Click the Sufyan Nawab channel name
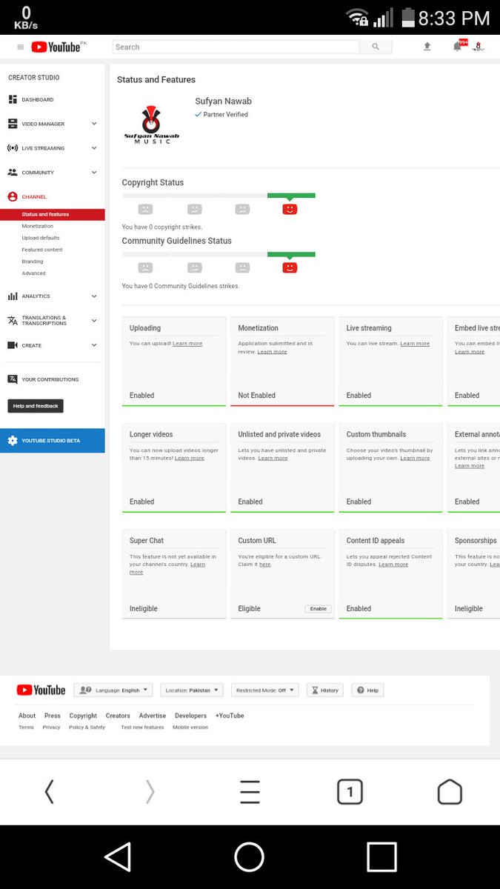Image resolution: width=500 pixels, height=889 pixels. click(x=223, y=101)
